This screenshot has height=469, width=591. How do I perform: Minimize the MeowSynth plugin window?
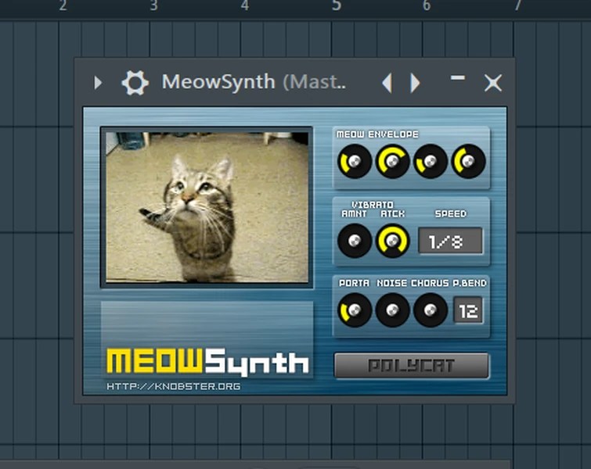pyautogui.click(x=458, y=78)
